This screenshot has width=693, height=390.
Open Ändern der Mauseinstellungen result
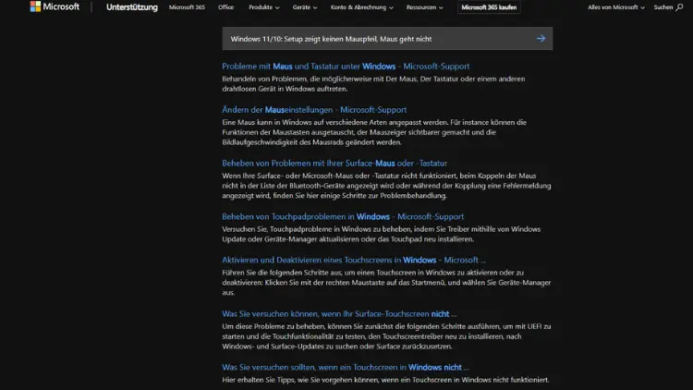pyautogui.click(x=314, y=110)
